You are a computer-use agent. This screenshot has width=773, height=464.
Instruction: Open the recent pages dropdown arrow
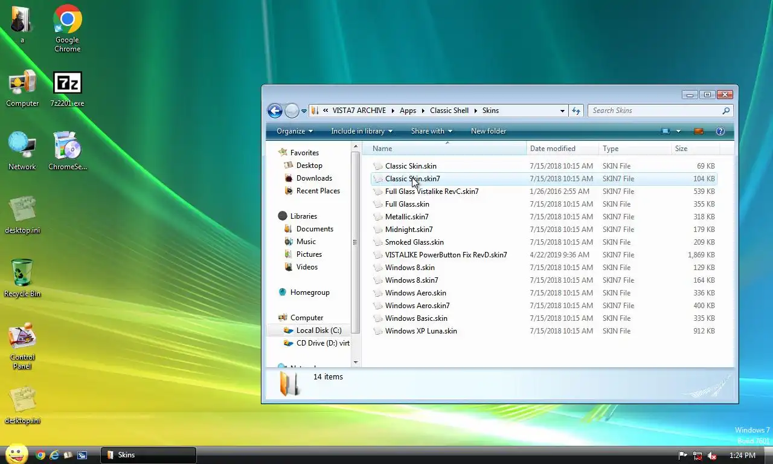(304, 111)
